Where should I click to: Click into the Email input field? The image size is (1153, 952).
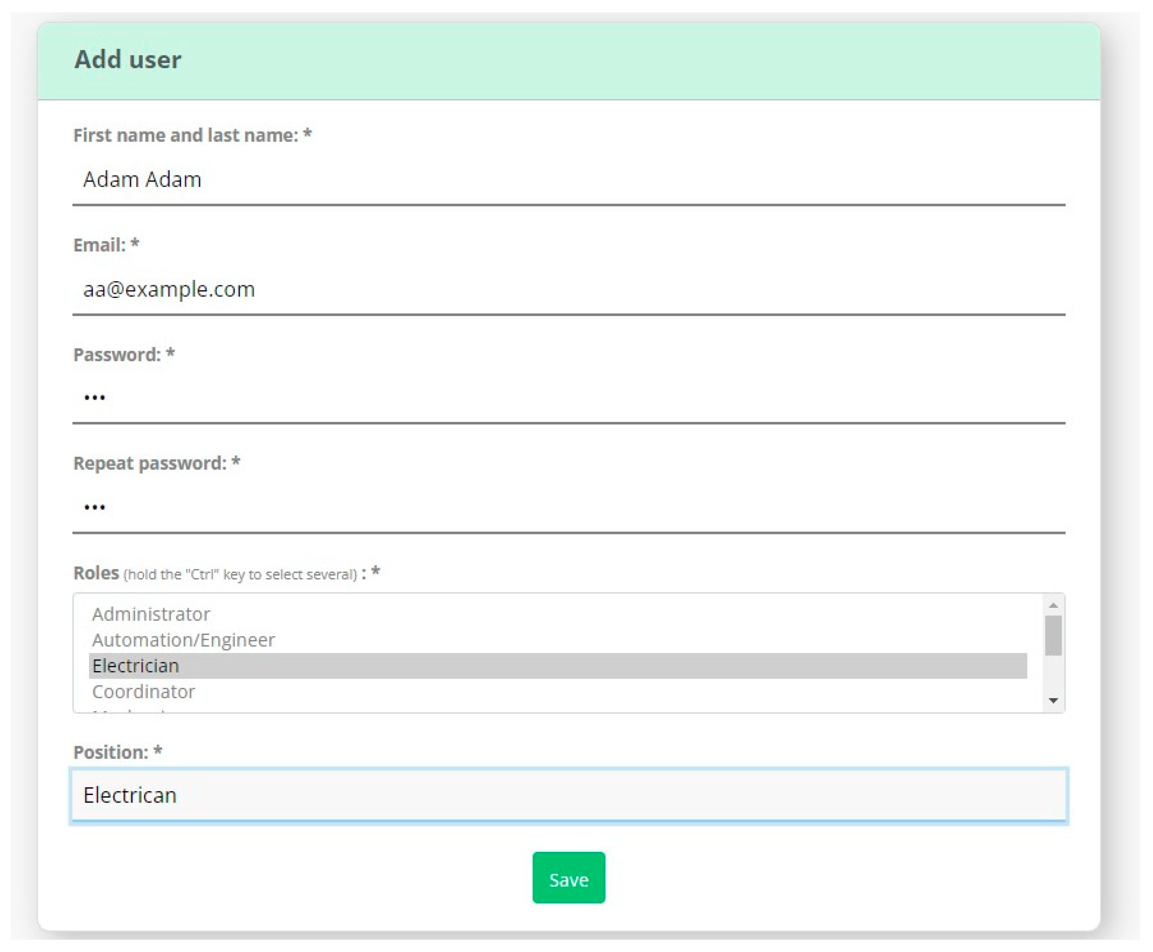568,290
